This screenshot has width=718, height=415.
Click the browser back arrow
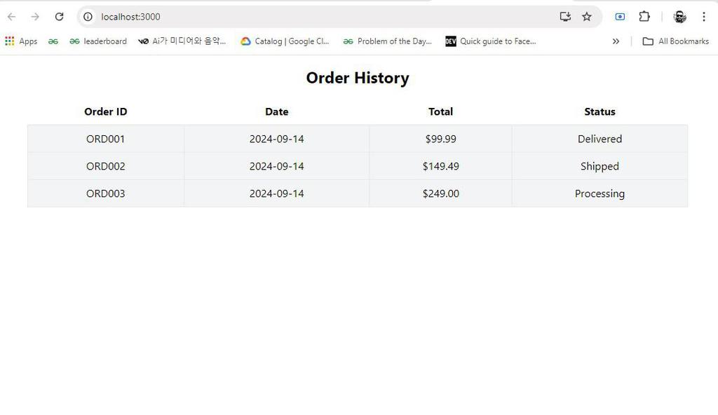[12, 17]
